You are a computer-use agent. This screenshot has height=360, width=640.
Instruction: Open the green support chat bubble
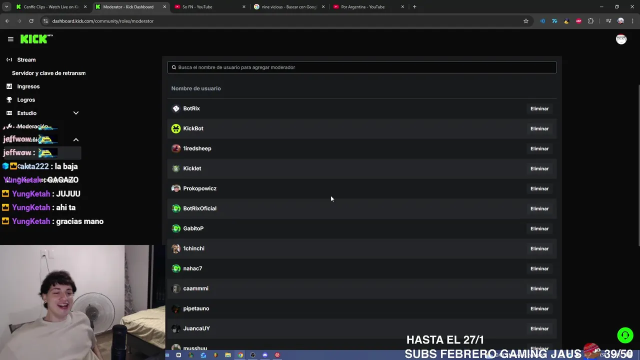625,335
